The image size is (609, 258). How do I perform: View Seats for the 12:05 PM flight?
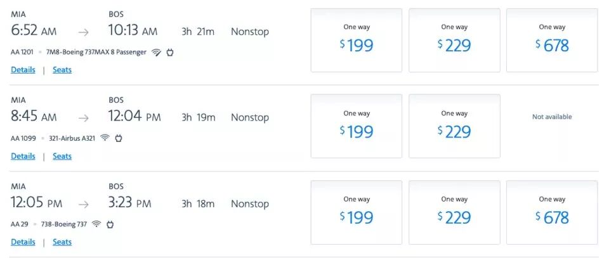(62, 242)
